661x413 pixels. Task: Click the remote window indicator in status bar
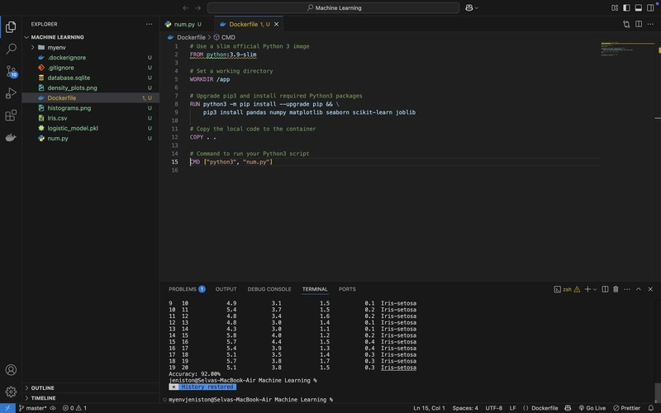pos(7,408)
